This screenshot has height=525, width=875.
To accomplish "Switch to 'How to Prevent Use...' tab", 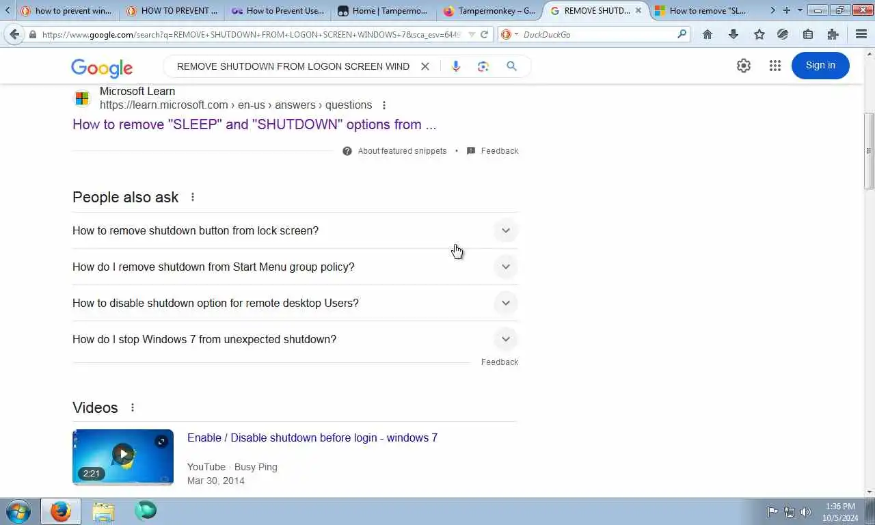I will coord(278,10).
